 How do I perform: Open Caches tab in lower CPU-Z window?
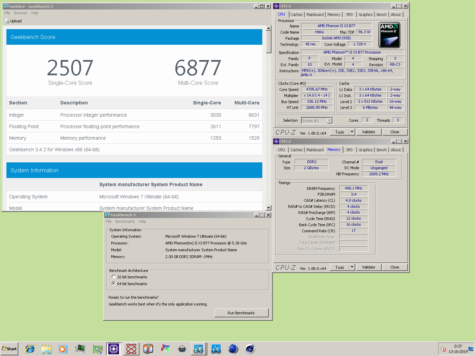coord(297,150)
